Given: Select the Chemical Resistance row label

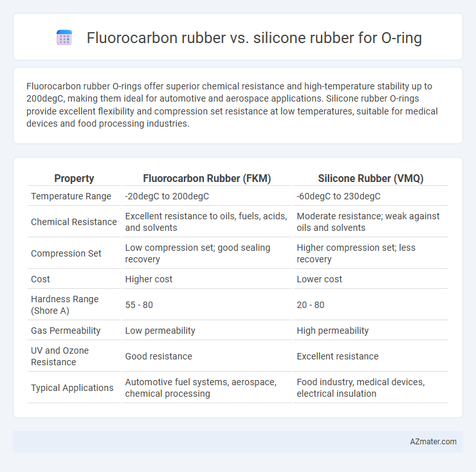Looking at the screenshot, I should click(x=74, y=222).
